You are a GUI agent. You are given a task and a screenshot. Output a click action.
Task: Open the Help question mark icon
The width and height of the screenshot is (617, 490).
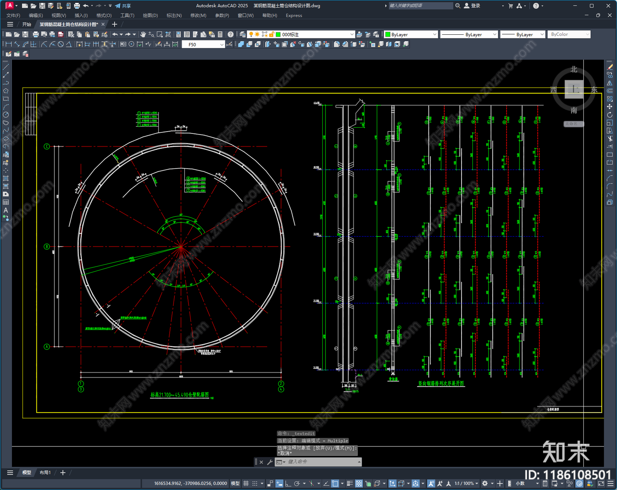[x=231, y=34]
